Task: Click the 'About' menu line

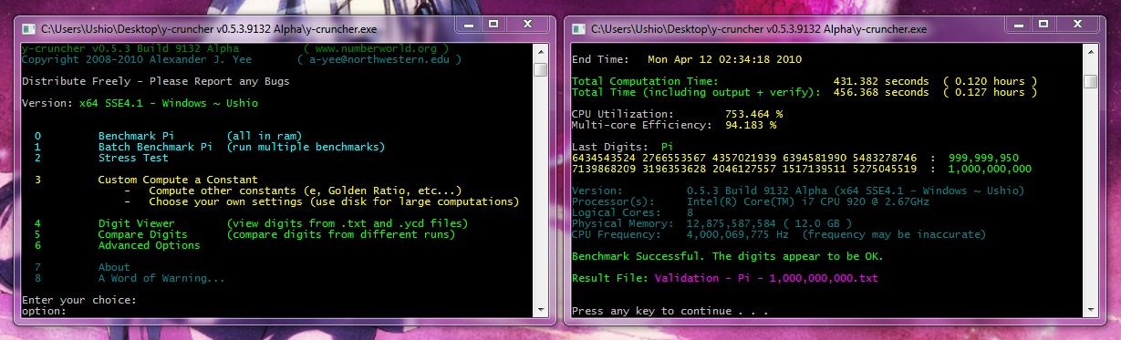Action: [81, 267]
